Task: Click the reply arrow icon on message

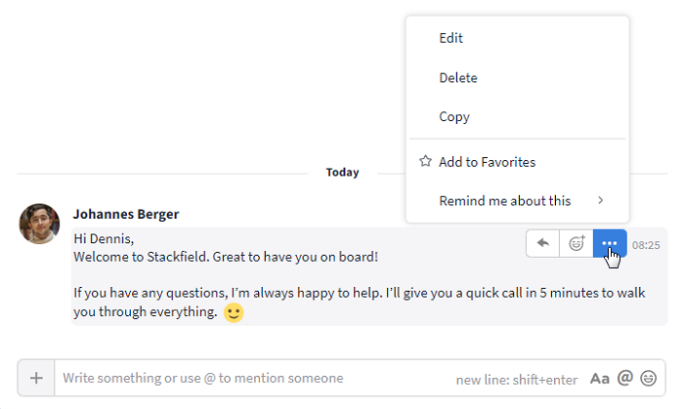Action: click(542, 243)
